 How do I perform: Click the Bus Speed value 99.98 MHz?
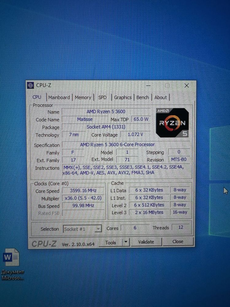pos(83,205)
